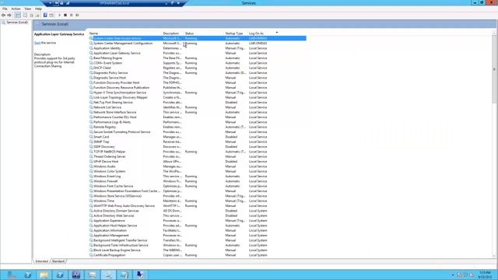Select Application Layer Gateway Service row

197,53
